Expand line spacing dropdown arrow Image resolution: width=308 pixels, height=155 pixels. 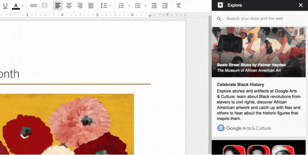pyautogui.click(x=110, y=6)
